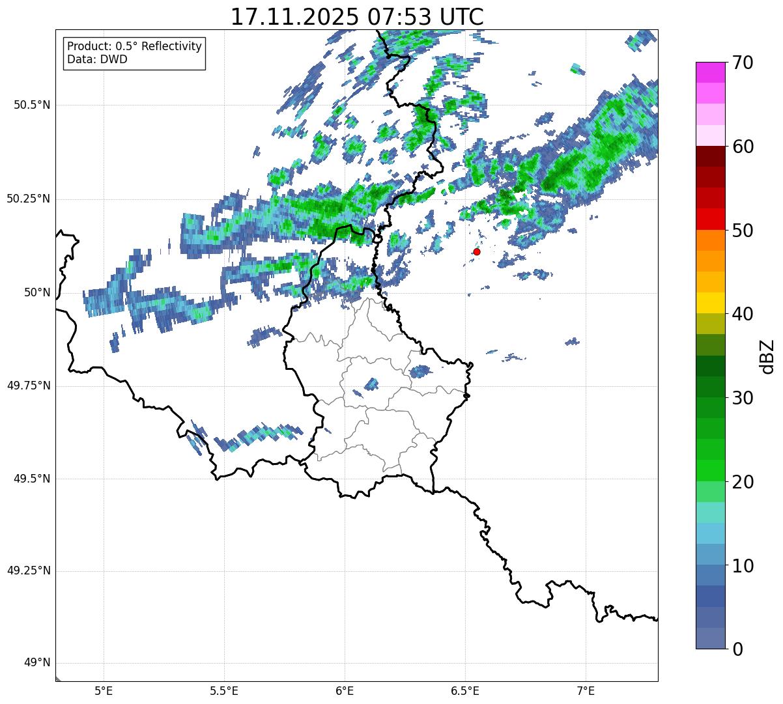Click the longitude label 7°E
Viewport: 783px width, 704px height.
point(586,690)
